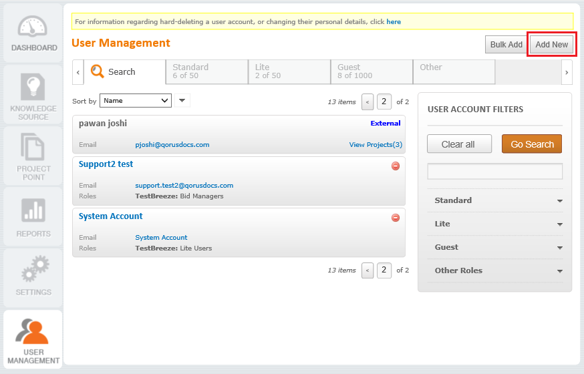Switch to the Standard 6 of 50 tab
This screenshot has width=584, height=374.
[x=206, y=71]
